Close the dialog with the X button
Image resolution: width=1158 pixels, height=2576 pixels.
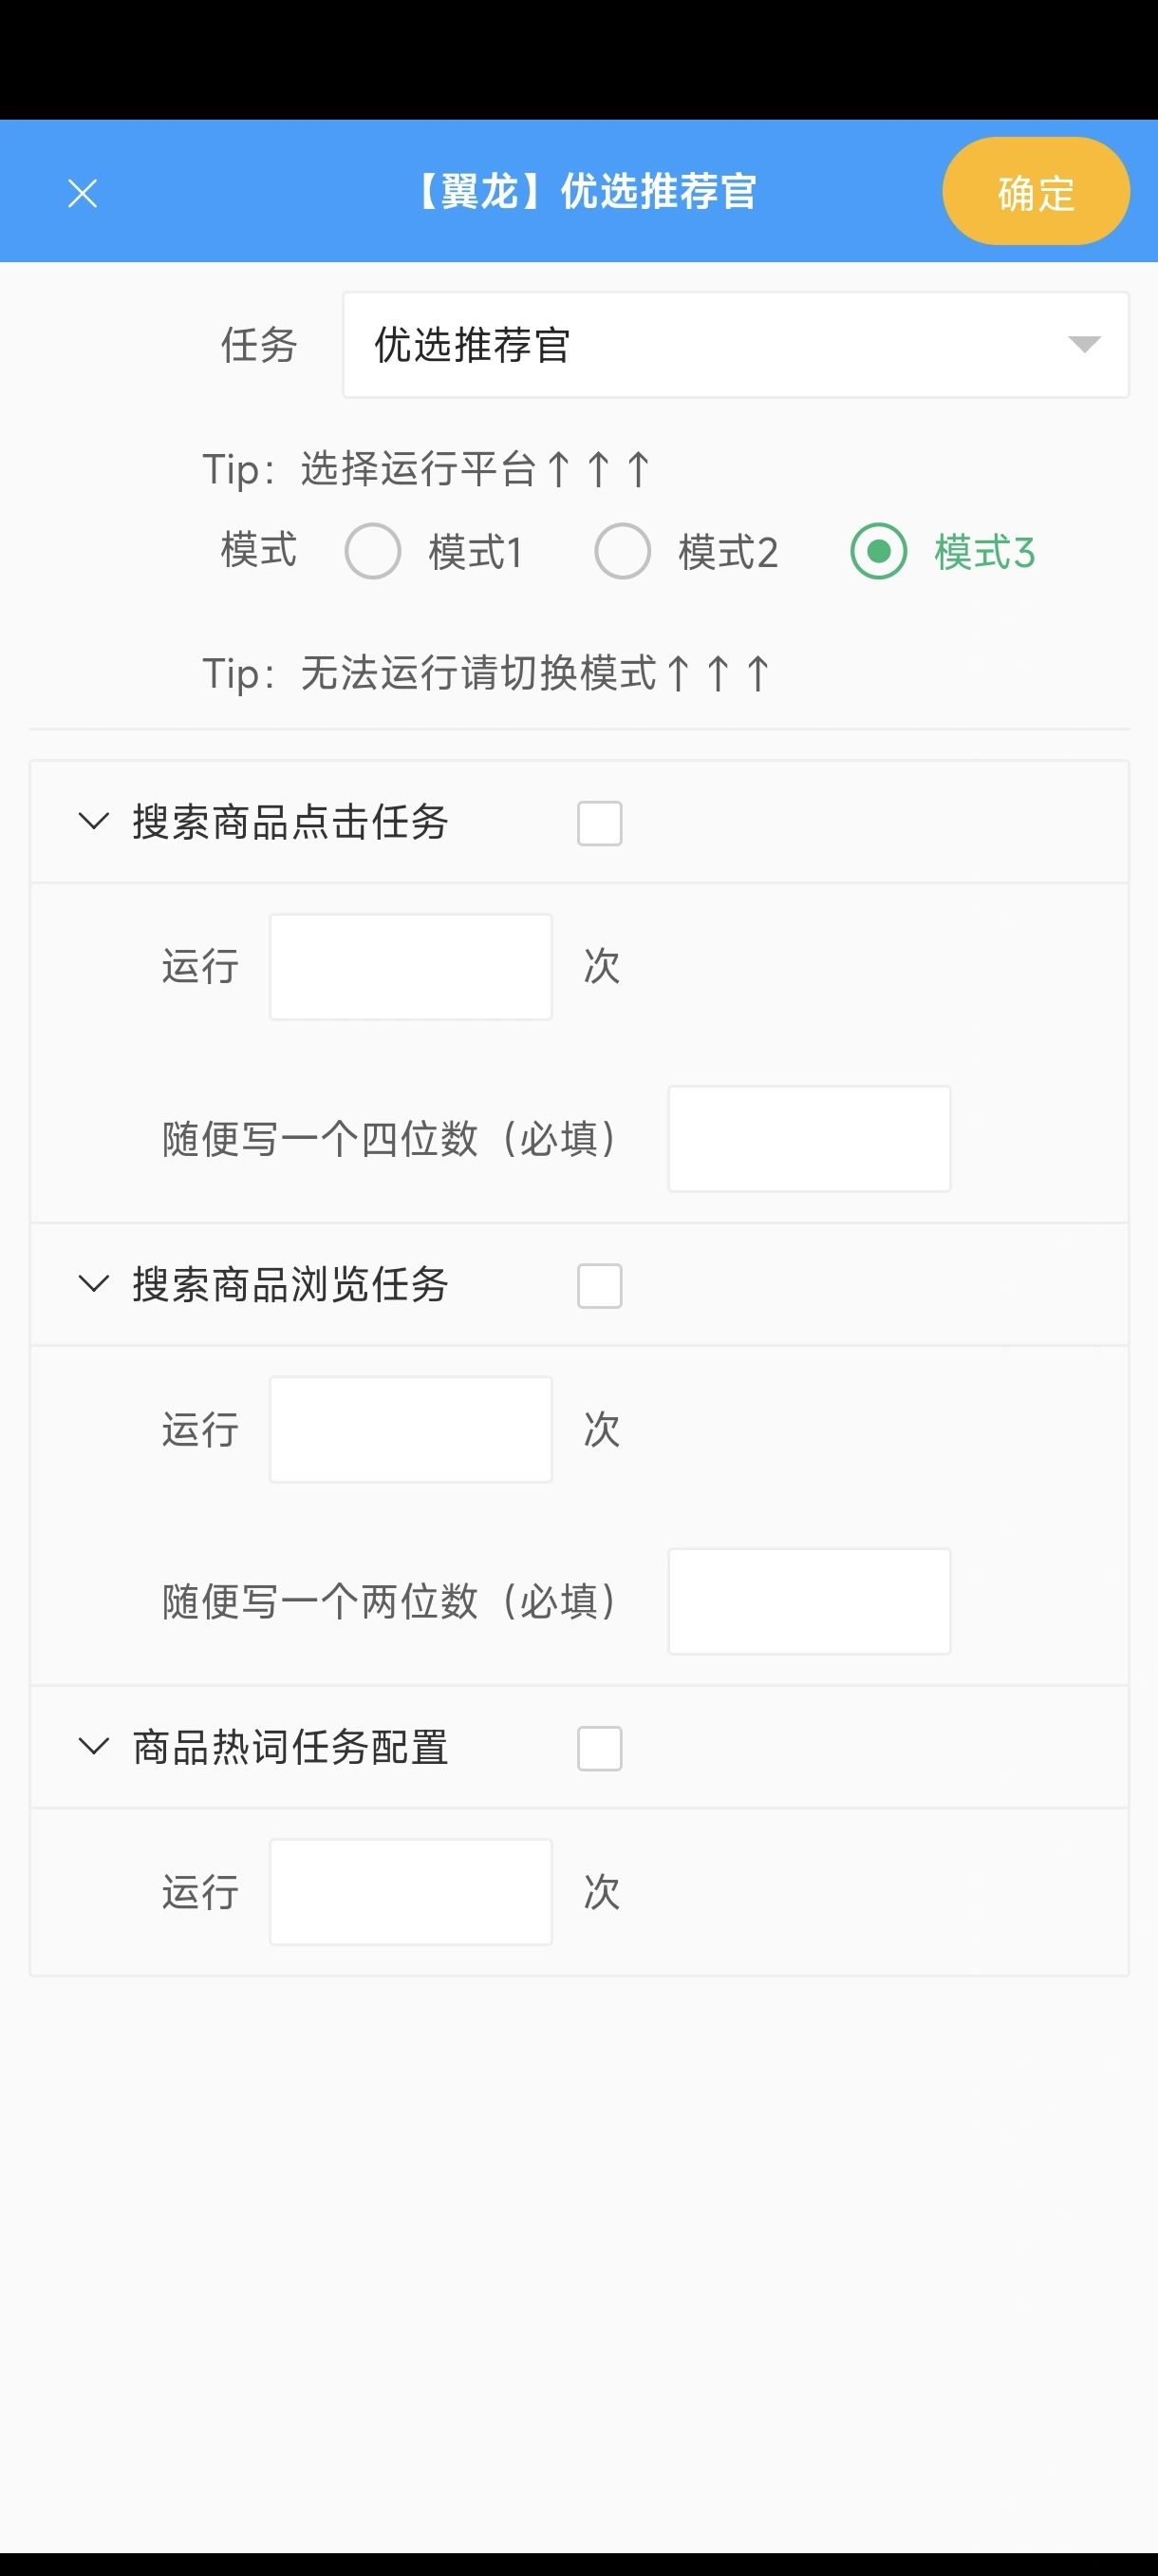(83, 192)
